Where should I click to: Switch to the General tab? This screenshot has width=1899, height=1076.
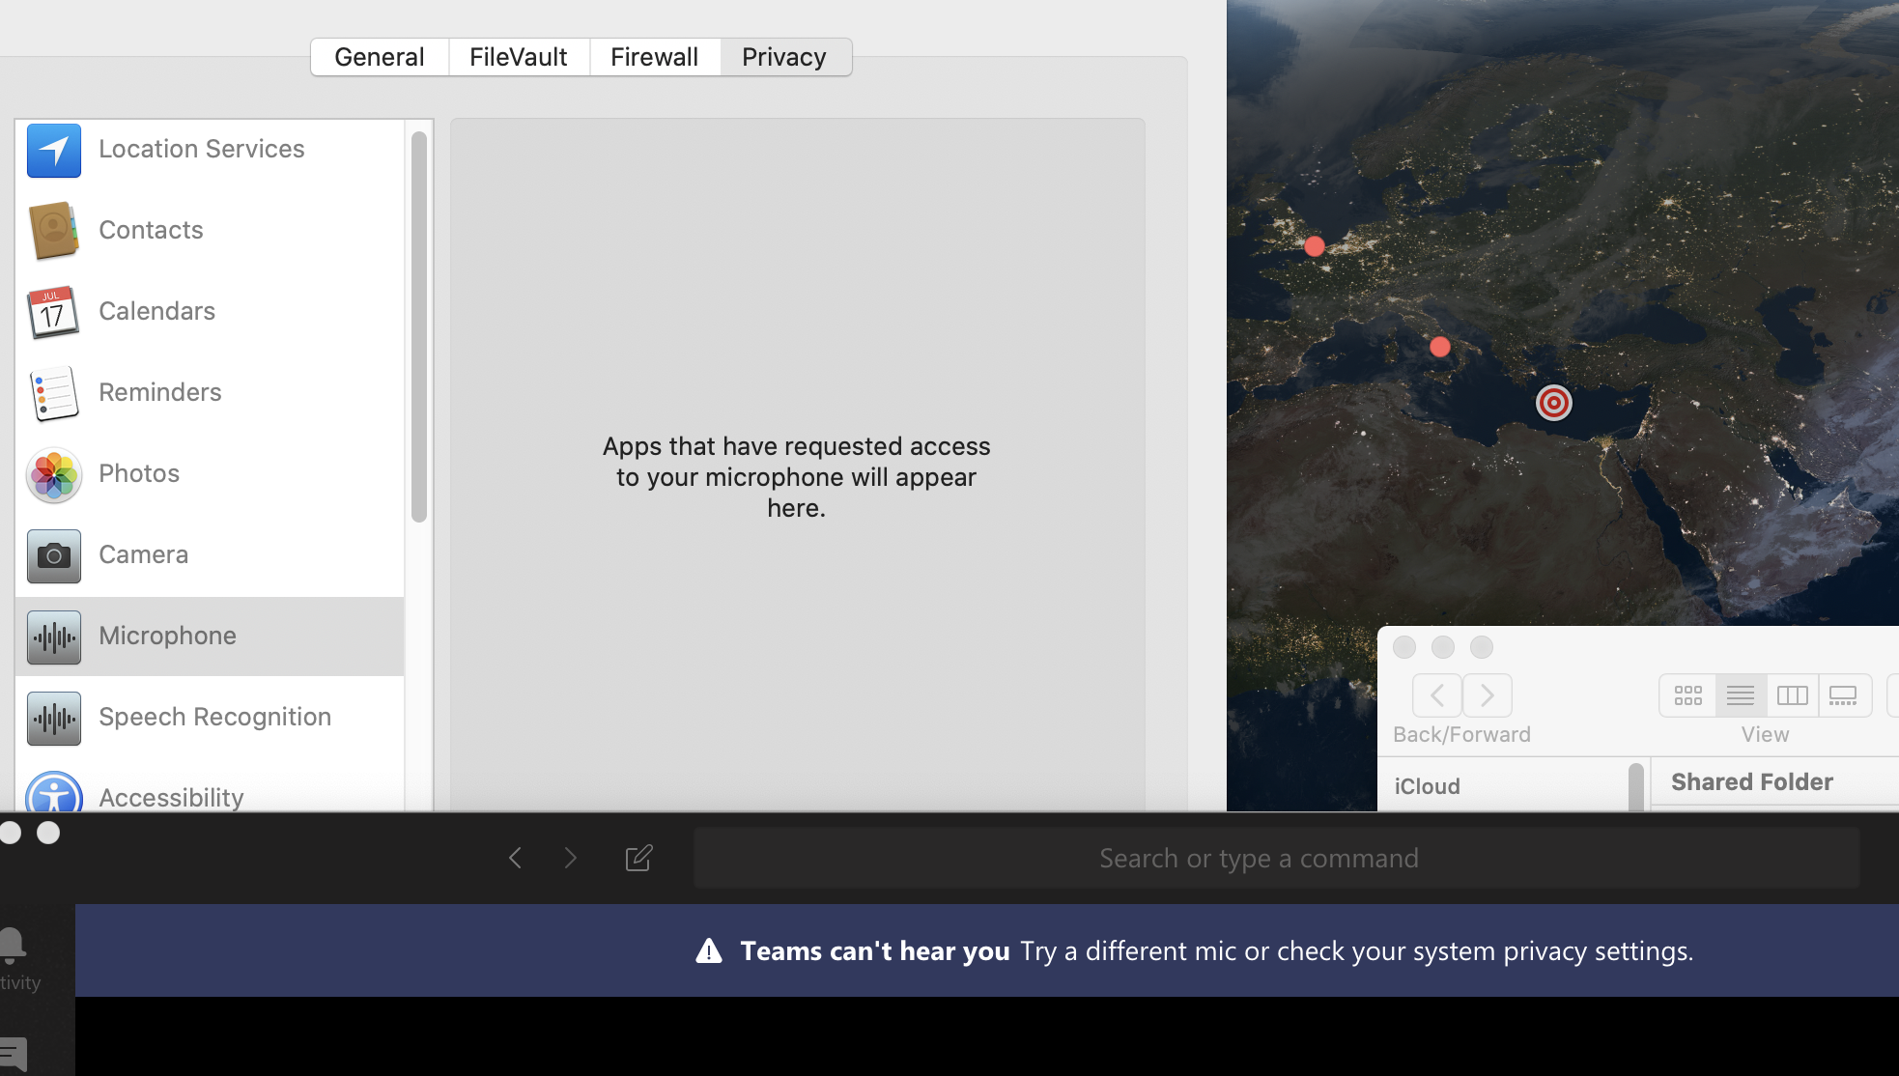click(x=380, y=57)
